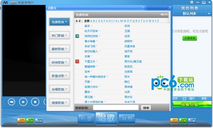
Task: Start playback with the play button
Action: coord(23,102)
